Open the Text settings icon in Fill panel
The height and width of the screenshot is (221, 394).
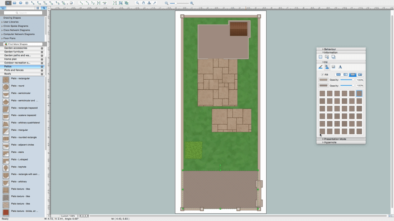(x=340, y=67)
